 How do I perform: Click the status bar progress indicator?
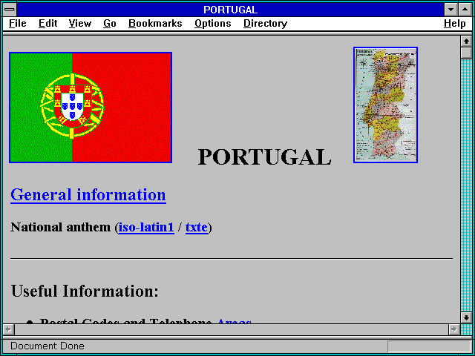(429, 346)
